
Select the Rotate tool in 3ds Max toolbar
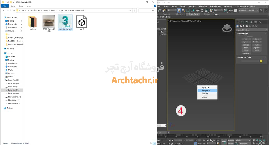pyautogui.click(x=202, y=10)
